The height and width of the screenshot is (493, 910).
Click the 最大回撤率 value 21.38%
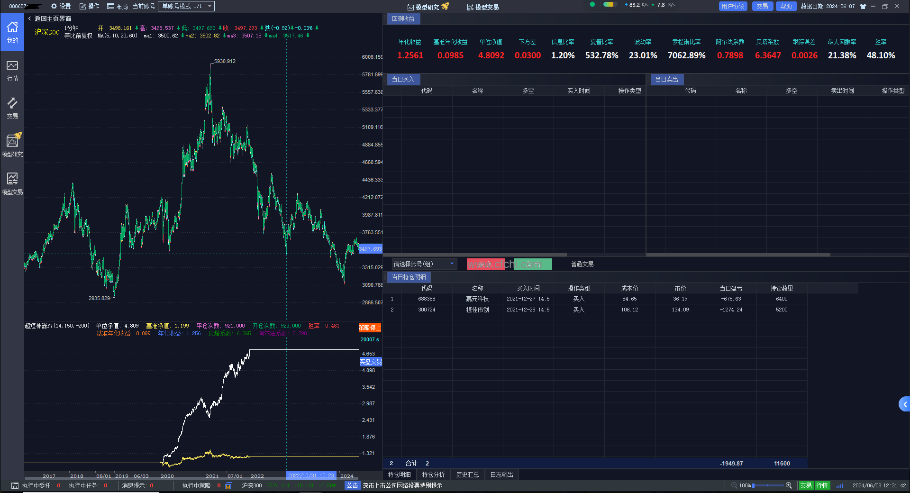(x=842, y=55)
